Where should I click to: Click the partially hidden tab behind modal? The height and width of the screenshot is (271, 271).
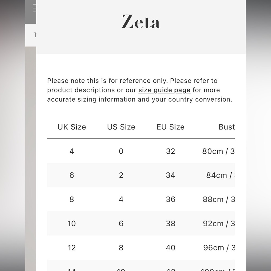click(x=31, y=35)
